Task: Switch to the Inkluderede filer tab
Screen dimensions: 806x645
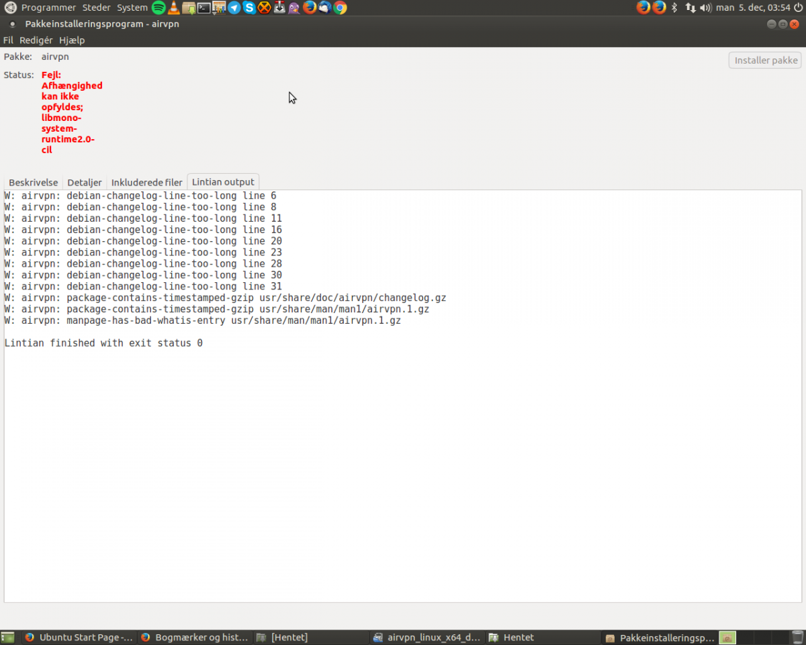Action: 146,182
